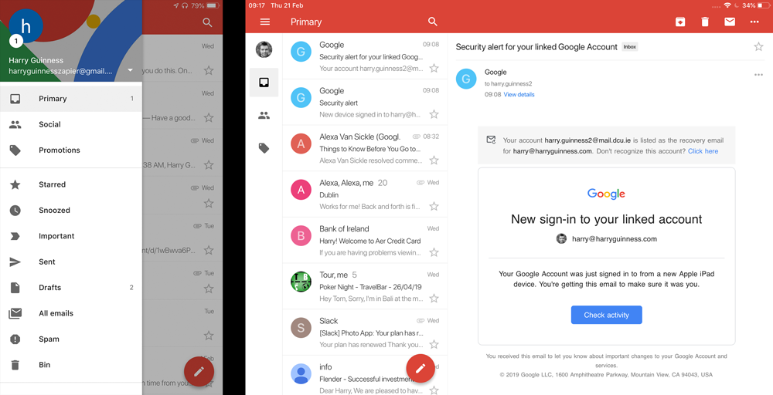Image resolution: width=773 pixels, height=395 pixels.
Task: Select the Primary inbox icon in iPad sidebar
Action: pyautogui.click(x=264, y=83)
